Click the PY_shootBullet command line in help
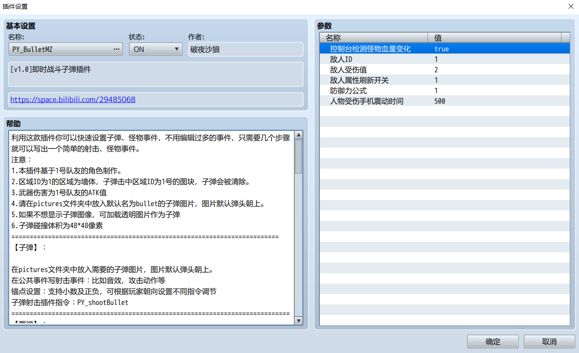 tap(70, 302)
